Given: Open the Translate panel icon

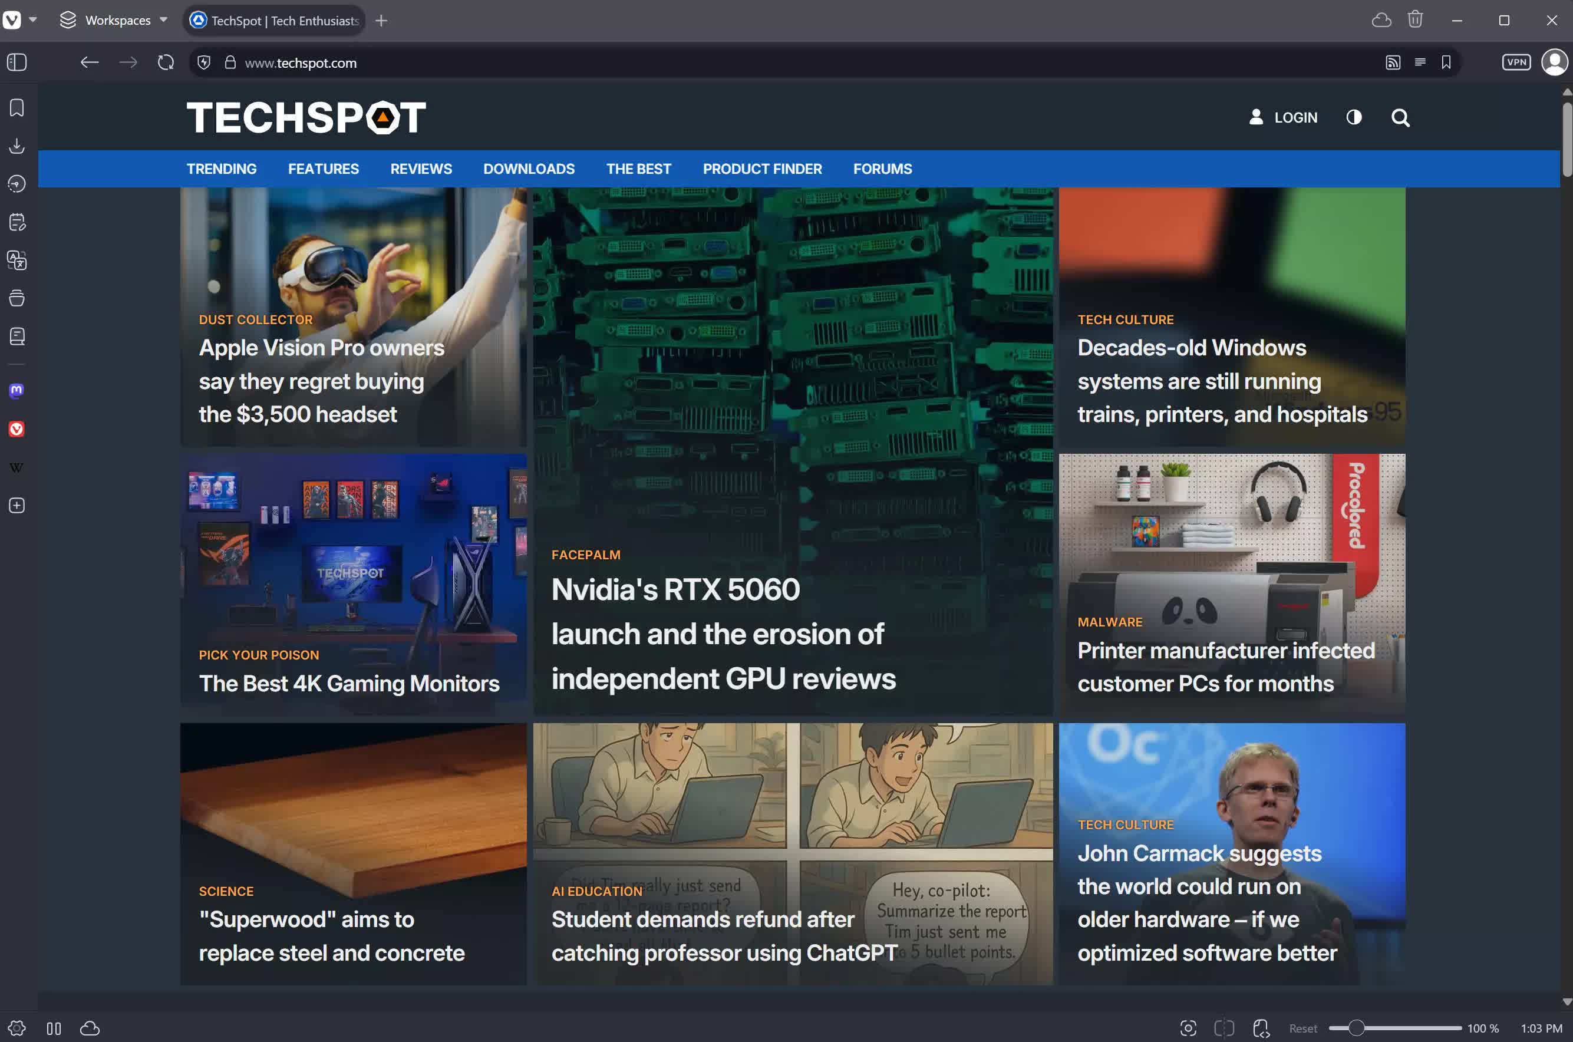Looking at the screenshot, I should tap(17, 260).
